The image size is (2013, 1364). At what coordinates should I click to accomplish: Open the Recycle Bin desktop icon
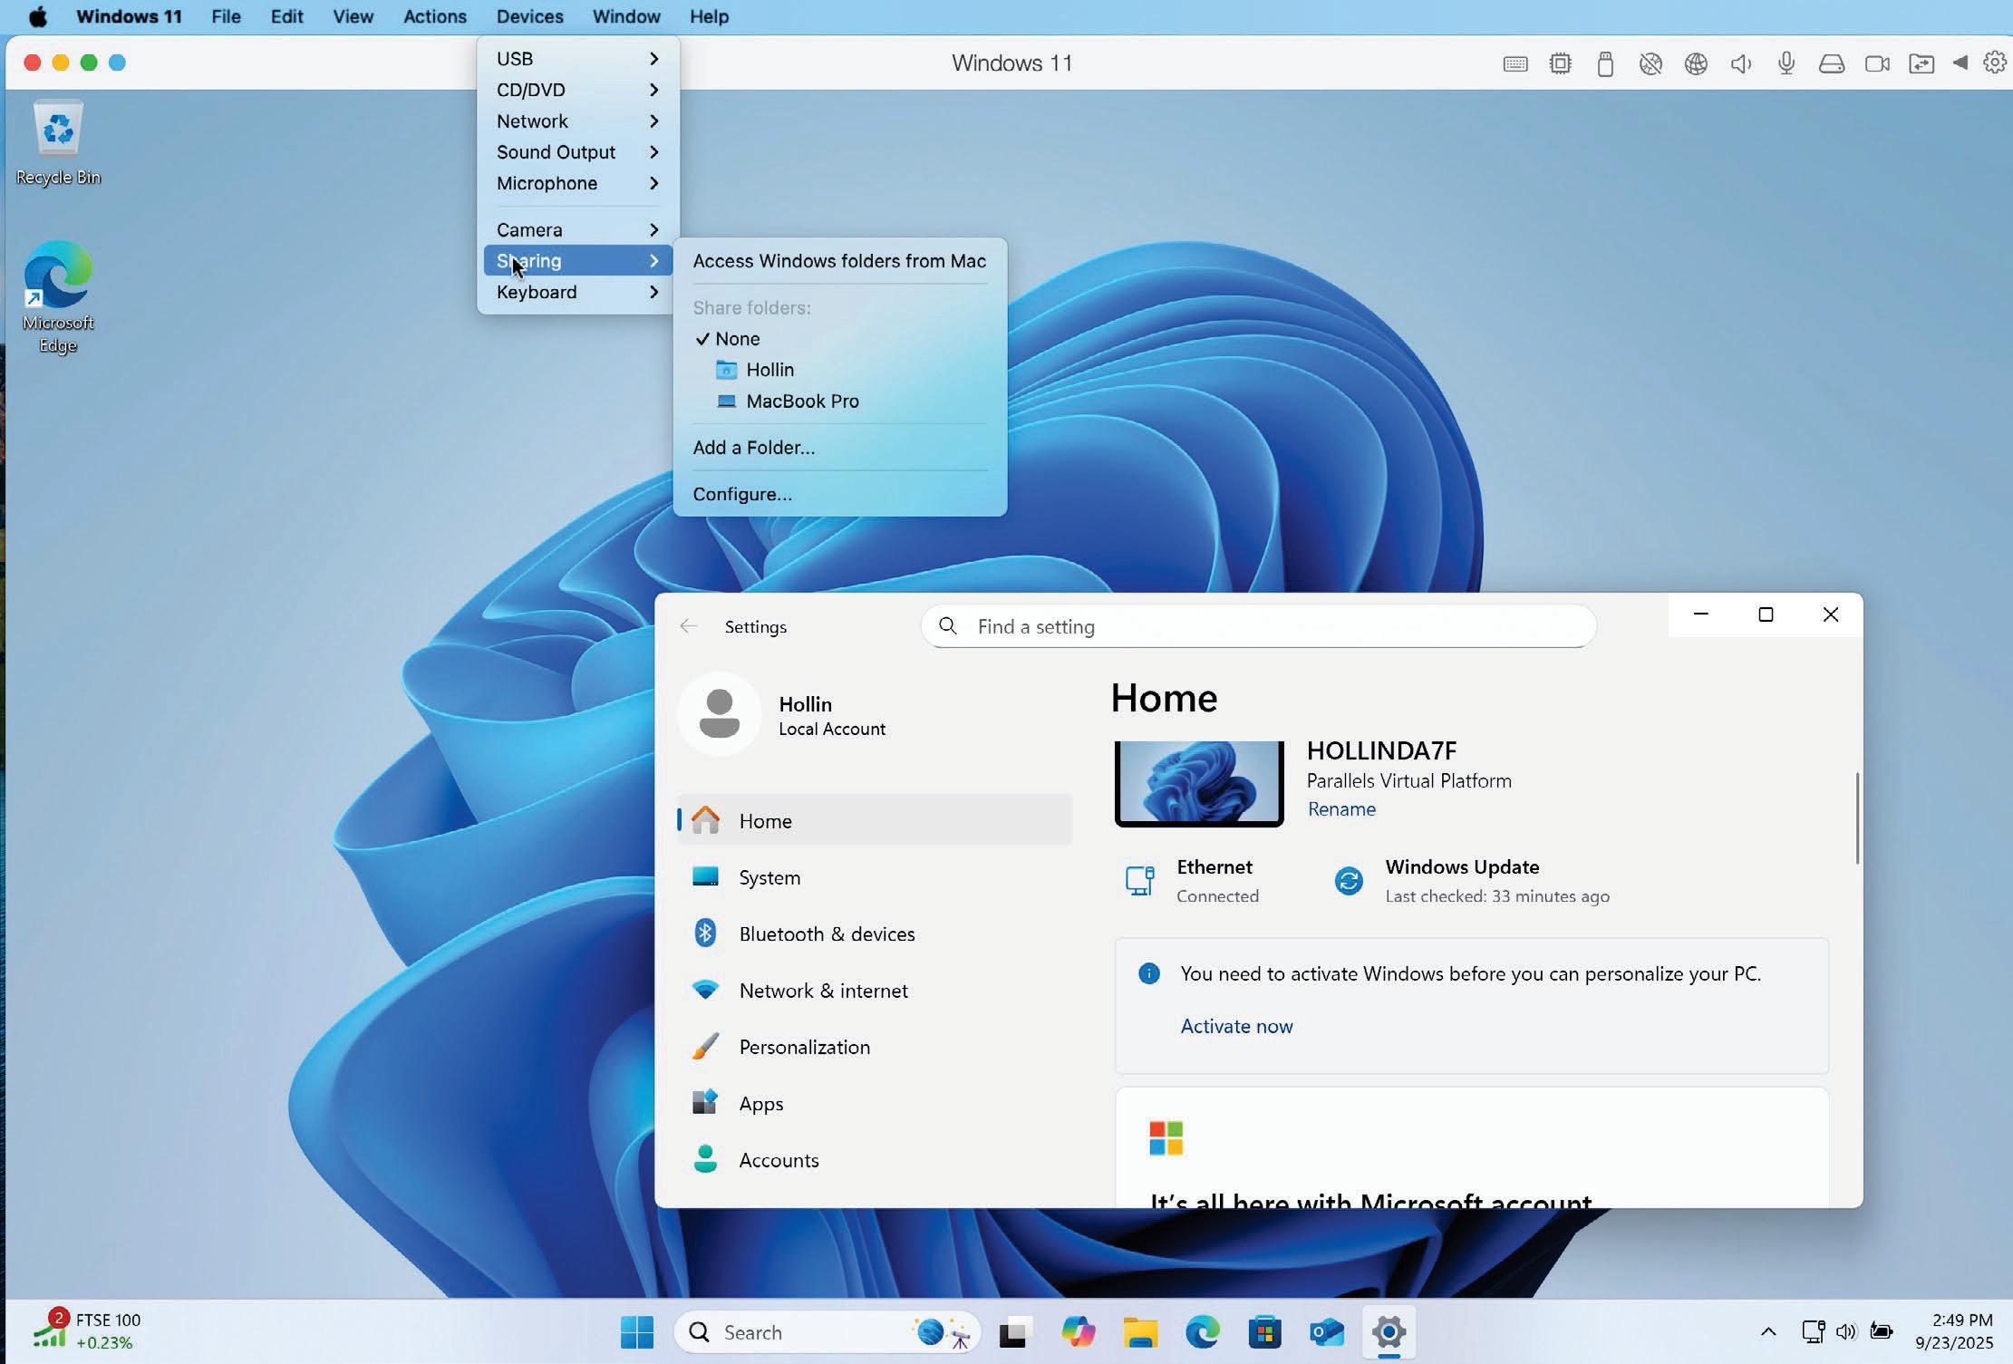click(58, 143)
